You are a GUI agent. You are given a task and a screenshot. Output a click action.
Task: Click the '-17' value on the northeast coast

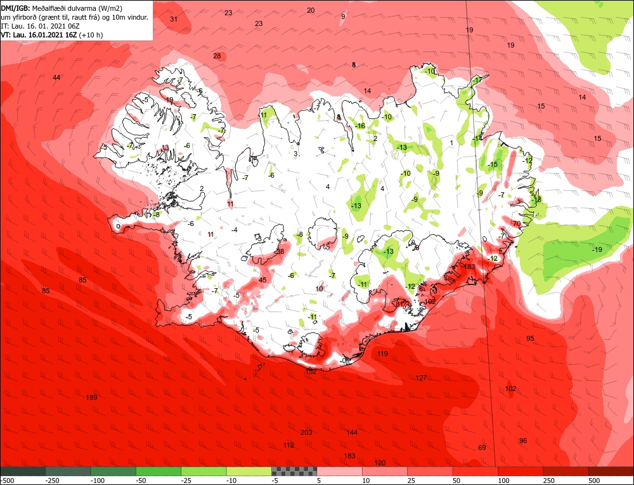[477, 80]
